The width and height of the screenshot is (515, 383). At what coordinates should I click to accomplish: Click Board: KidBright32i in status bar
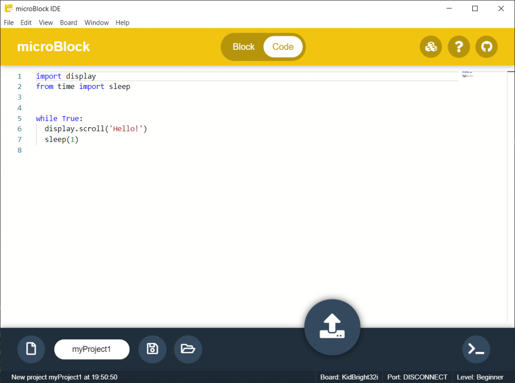(349, 377)
